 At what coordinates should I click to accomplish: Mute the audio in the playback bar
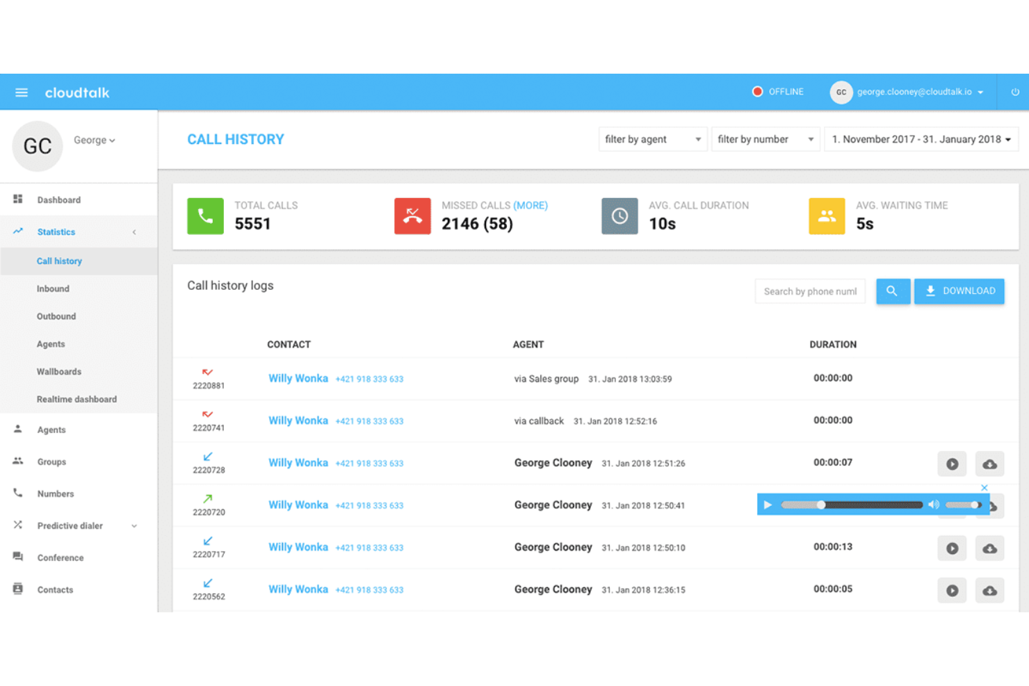point(934,505)
